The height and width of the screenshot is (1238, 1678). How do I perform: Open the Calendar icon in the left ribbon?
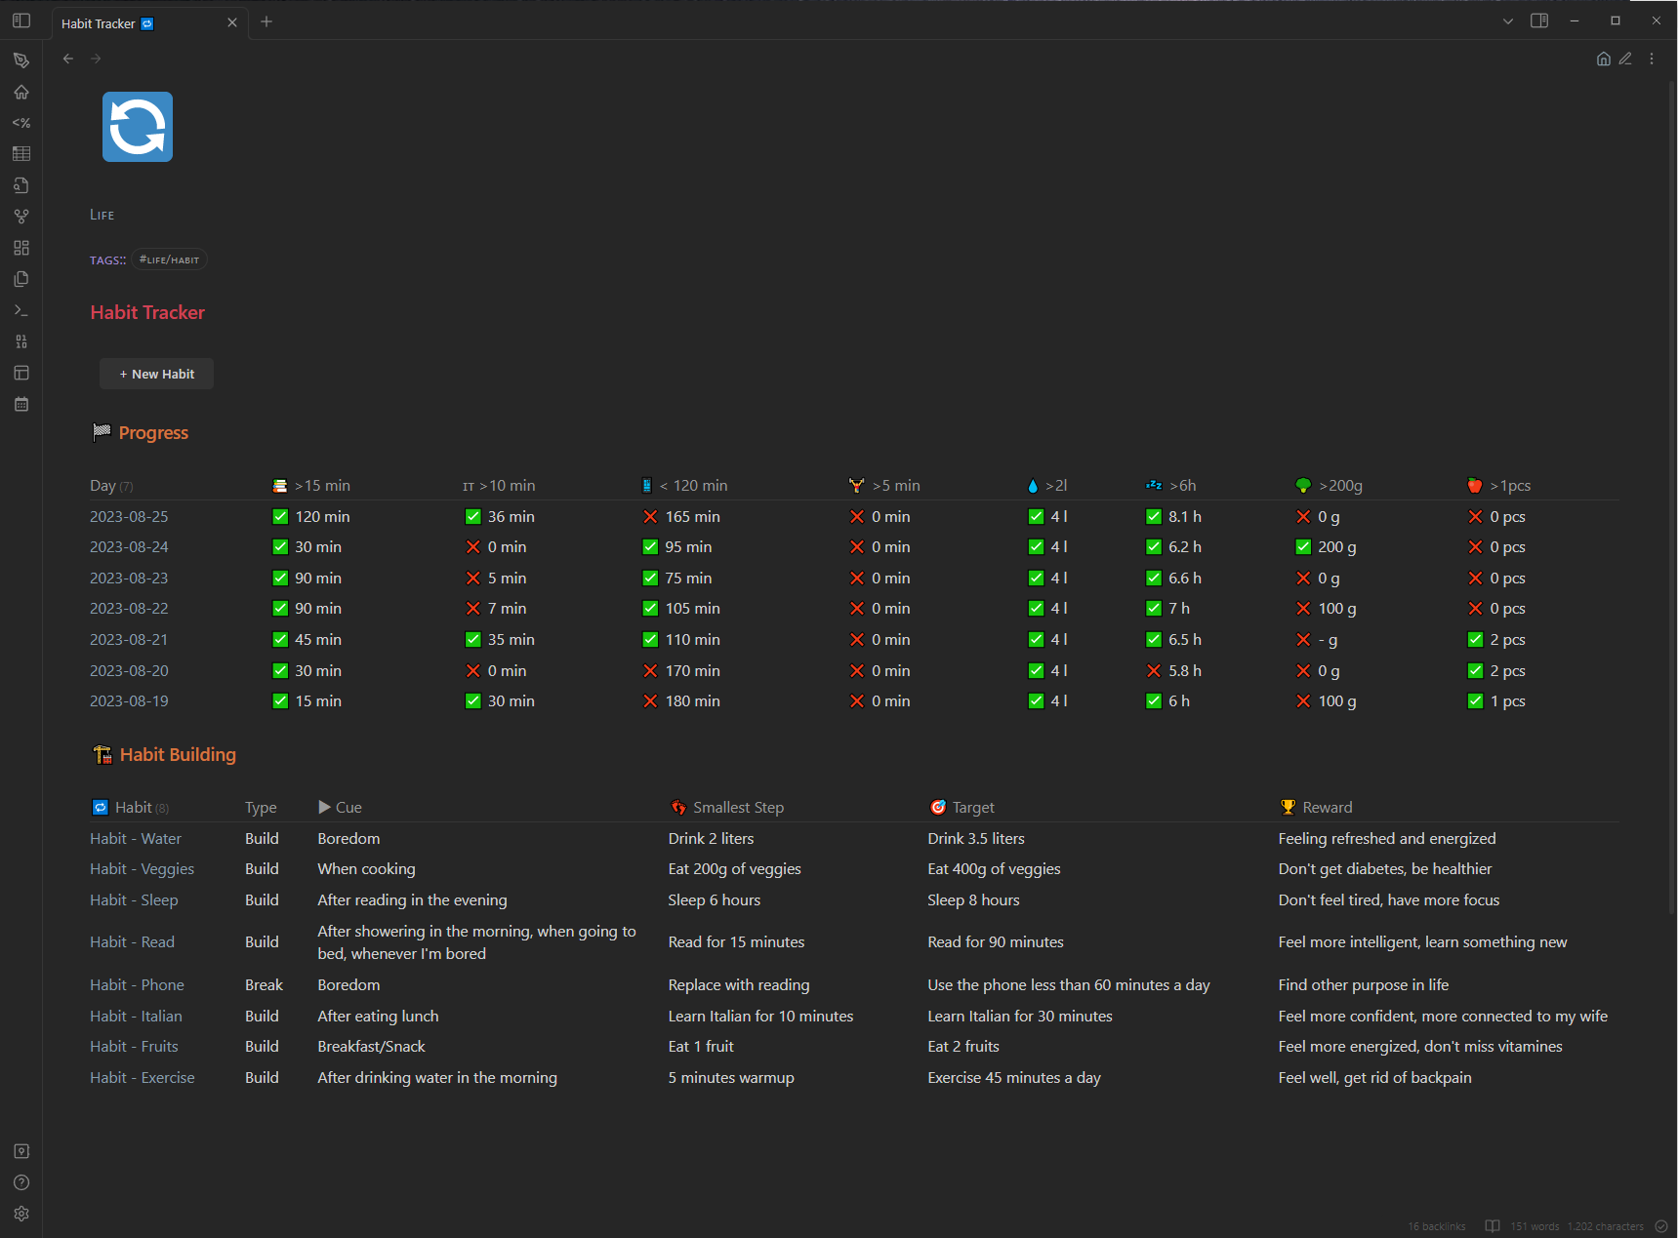pos(21,404)
